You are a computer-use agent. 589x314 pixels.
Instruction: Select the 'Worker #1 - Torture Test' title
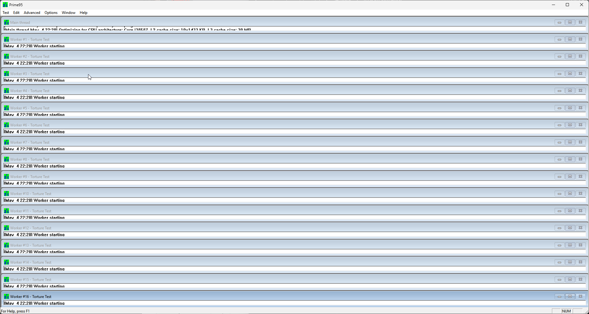coord(30,40)
